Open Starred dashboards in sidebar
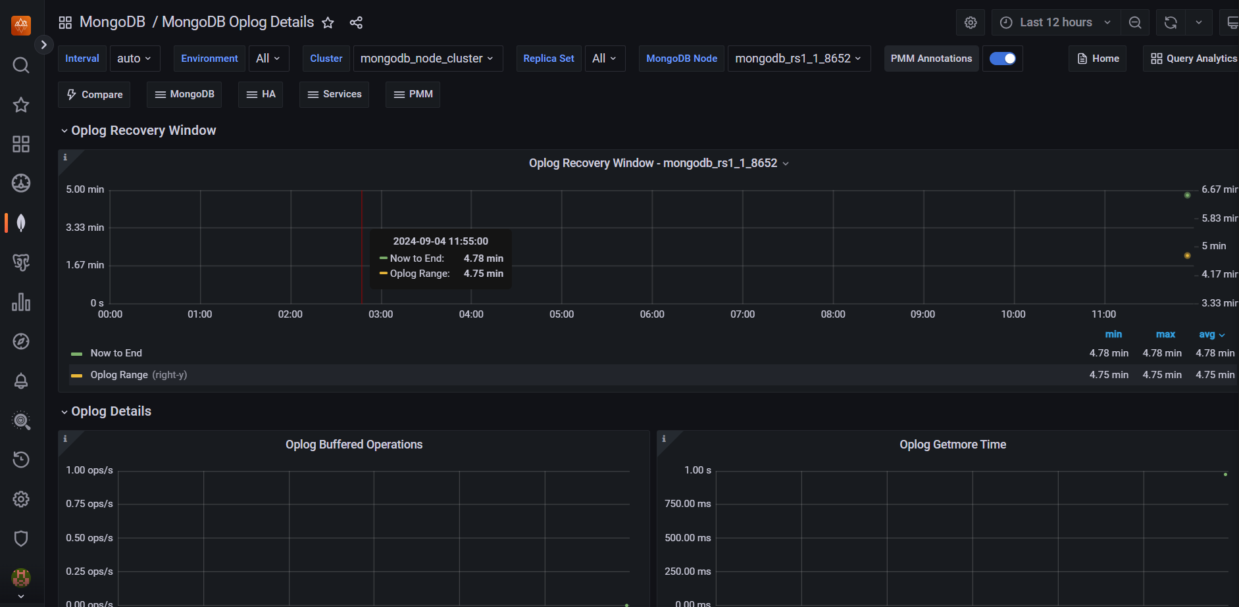The height and width of the screenshot is (607, 1239). coord(21,105)
